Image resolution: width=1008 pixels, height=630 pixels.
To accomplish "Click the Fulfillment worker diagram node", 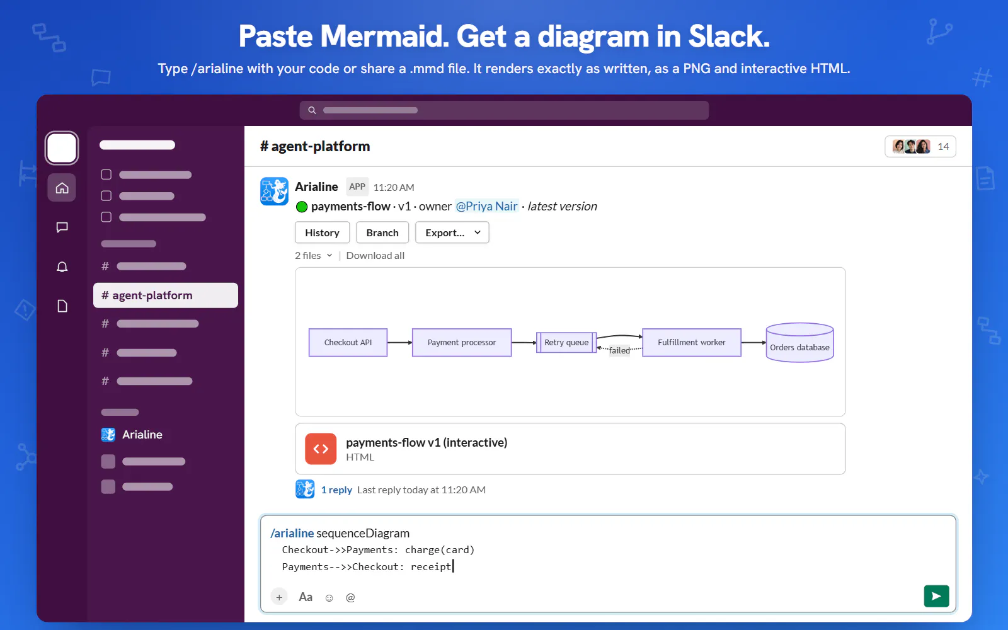I will point(692,343).
